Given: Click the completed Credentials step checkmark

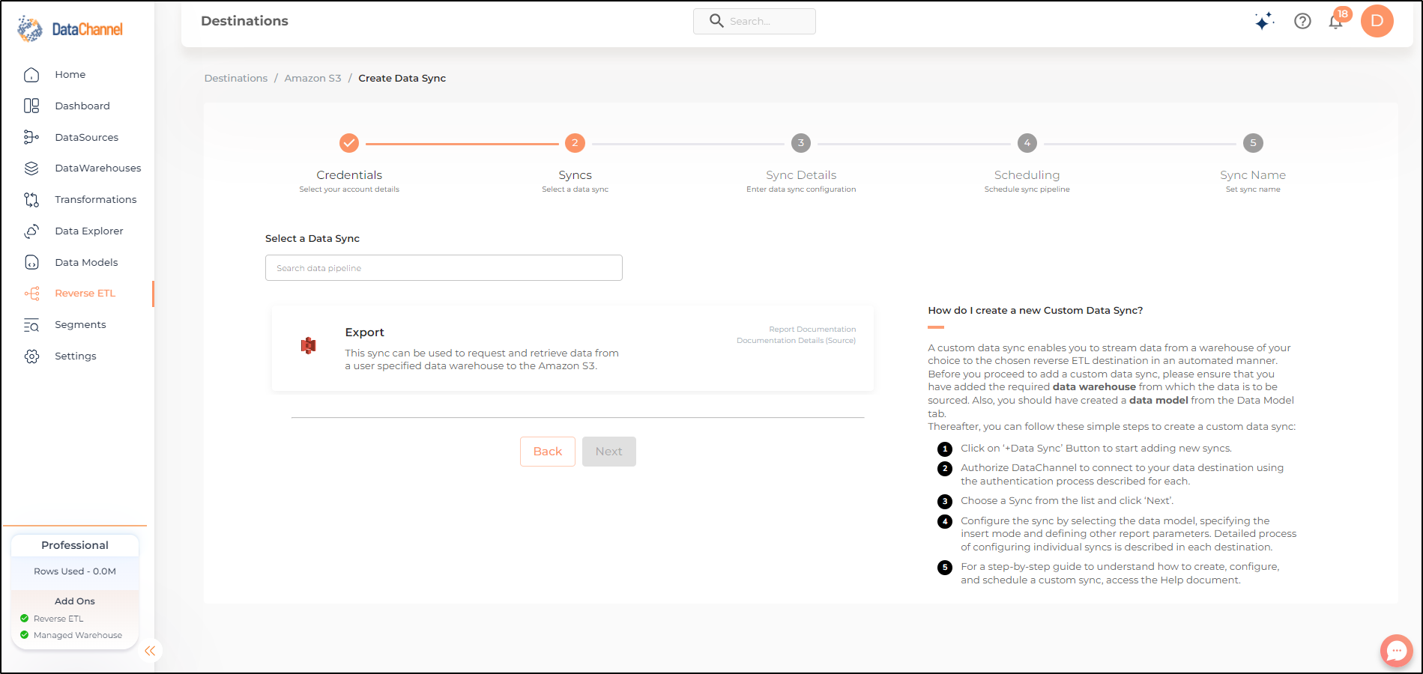Looking at the screenshot, I should (x=349, y=143).
